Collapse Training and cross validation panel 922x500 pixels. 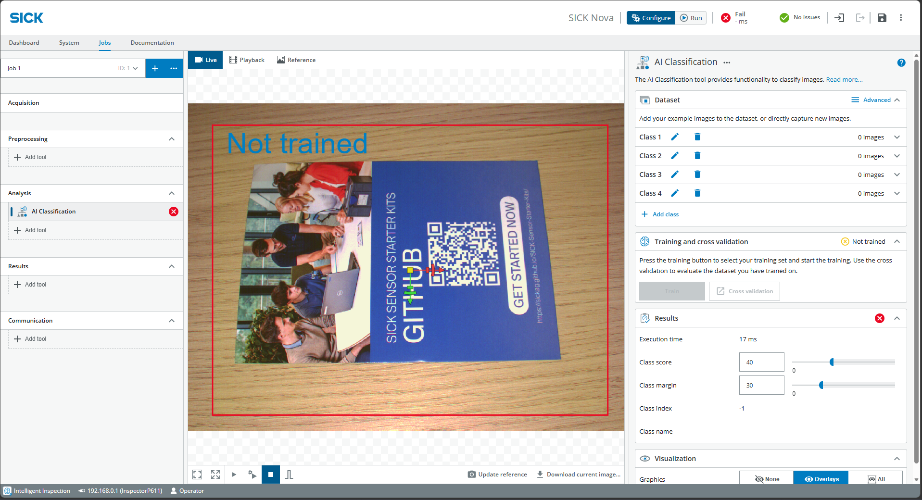[x=897, y=241]
